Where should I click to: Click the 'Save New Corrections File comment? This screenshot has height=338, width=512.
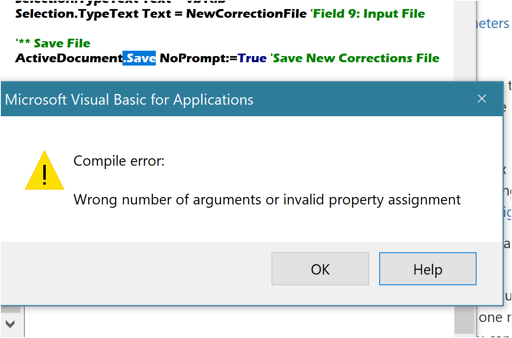[x=355, y=59]
